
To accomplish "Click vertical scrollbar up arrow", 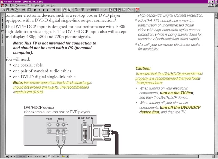I will click(216, 17).
